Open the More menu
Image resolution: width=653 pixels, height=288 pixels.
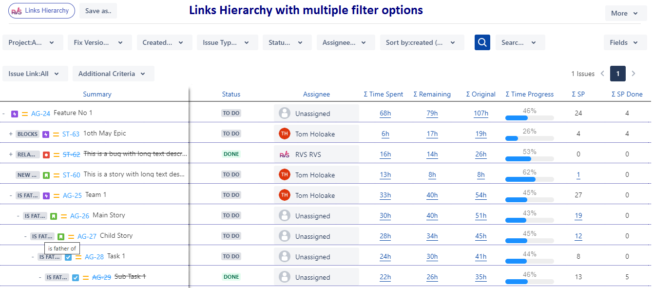(625, 13)
